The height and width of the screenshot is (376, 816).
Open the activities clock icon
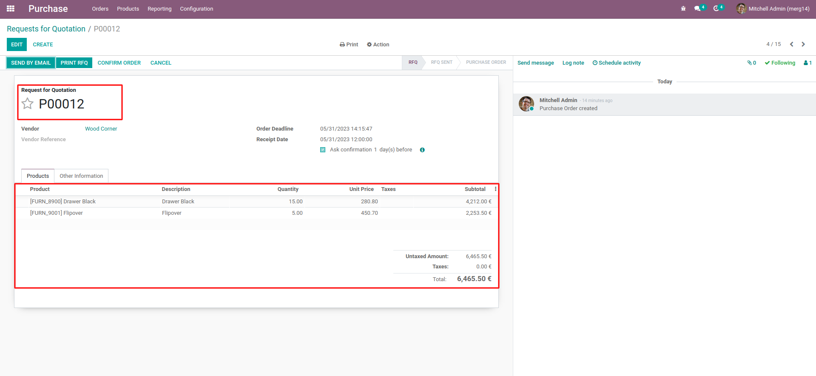[x=716, y=9]
